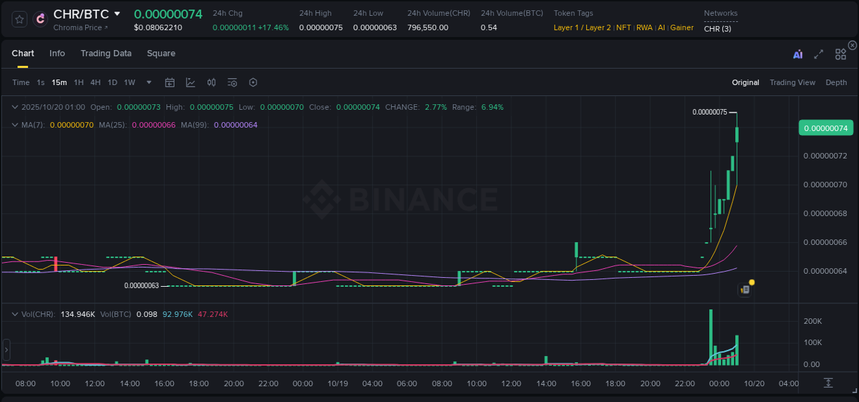Click the candlestick display icon

[x=212, y=82]
